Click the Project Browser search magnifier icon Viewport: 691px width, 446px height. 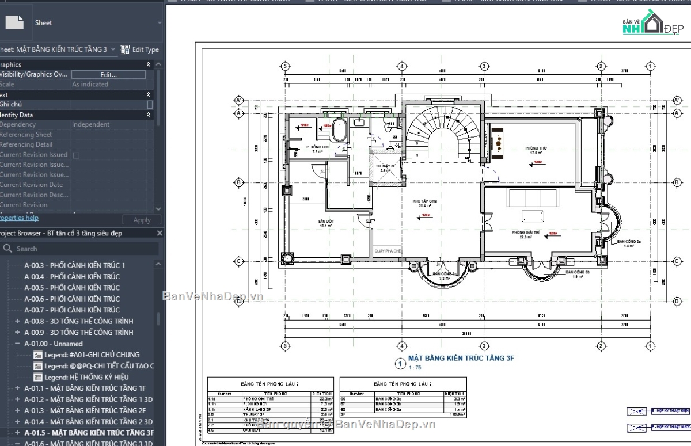[x=8, y=249]
